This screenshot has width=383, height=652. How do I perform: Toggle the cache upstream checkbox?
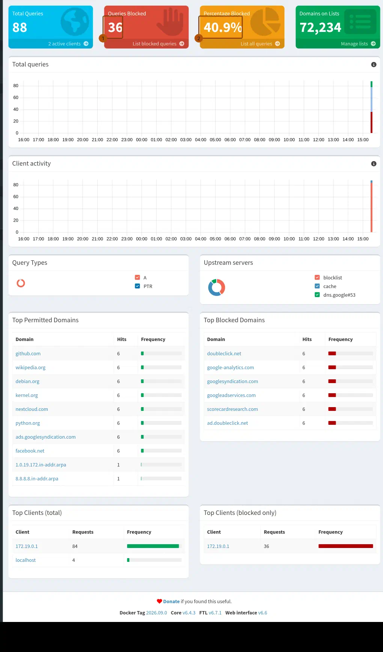point(317,286)
